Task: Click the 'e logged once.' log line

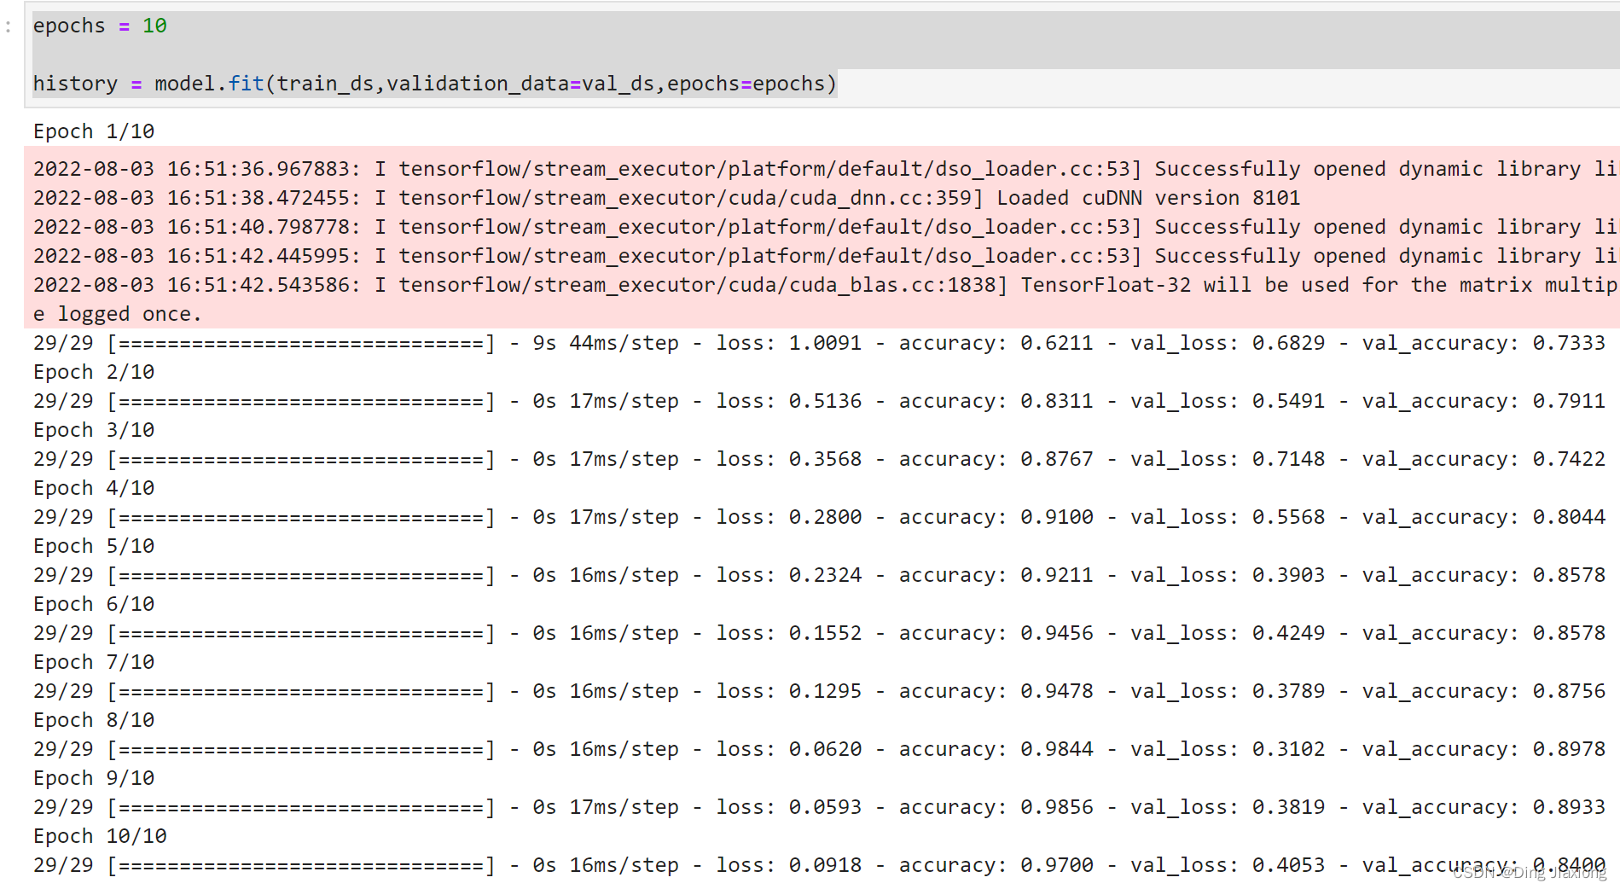Action: [117, 314]
